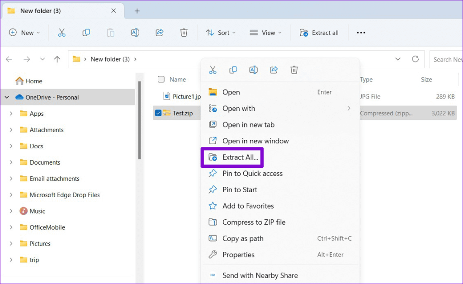Choose Copy as path
The height and width of the screenshot is (284, 463).
pos(280,238)
